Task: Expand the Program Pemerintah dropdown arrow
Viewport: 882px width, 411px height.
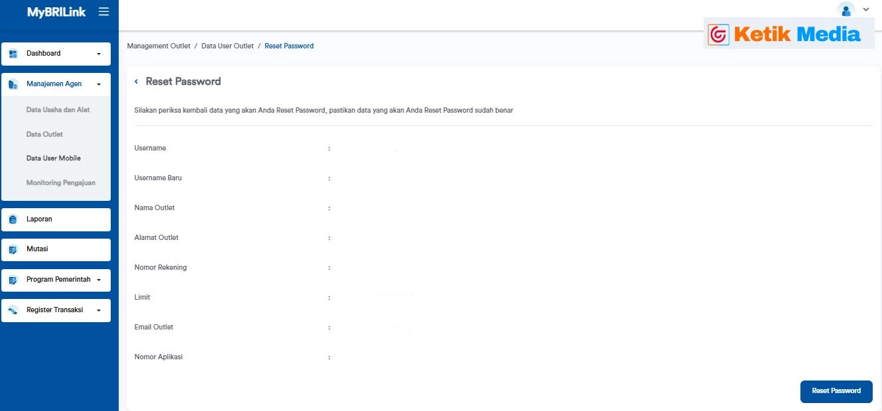Action: [99, 280]
